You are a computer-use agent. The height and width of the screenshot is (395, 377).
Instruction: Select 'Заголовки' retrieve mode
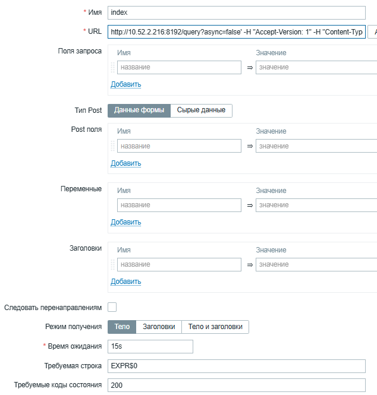point(159,327)
